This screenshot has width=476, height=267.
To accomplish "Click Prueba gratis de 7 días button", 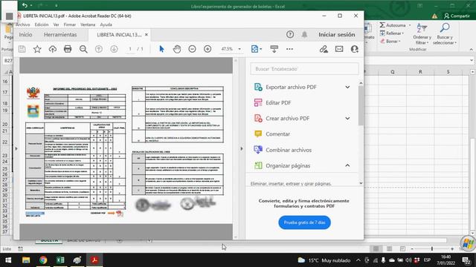I will [x=304, y=222].
